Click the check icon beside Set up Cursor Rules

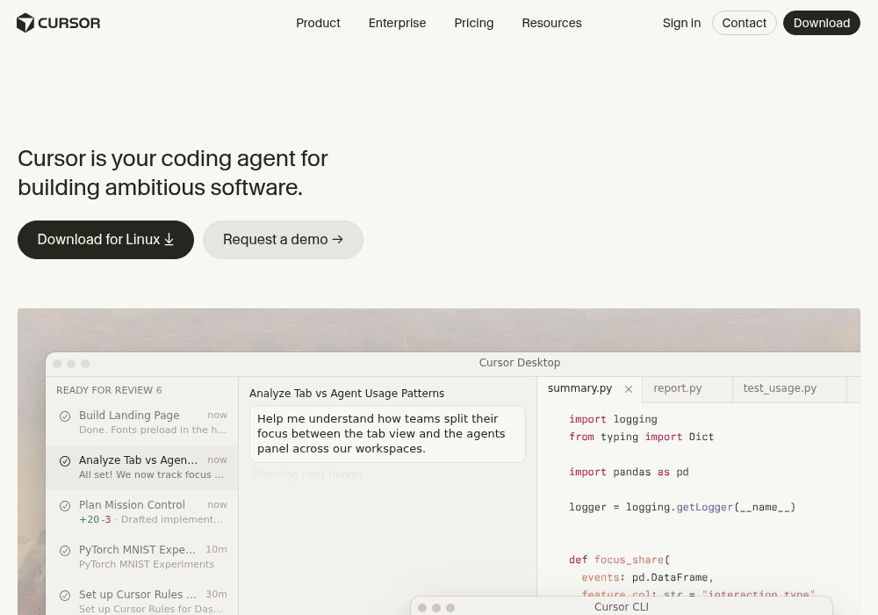(x=65, y=596)
